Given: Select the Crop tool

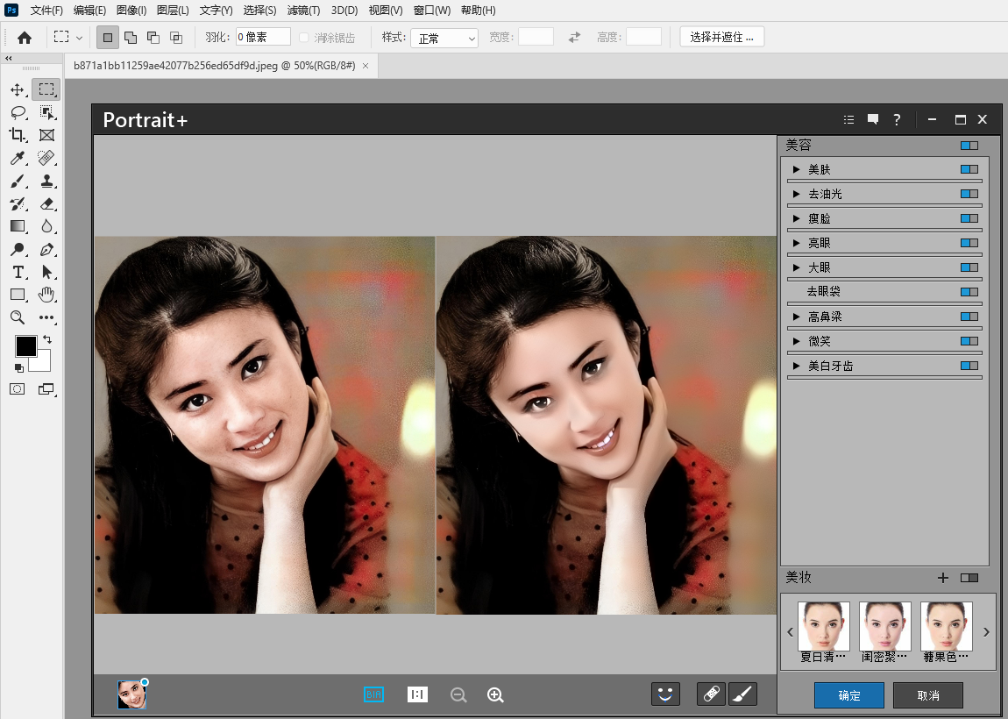Looking at the screenshot, I should click(x=18, y=135).
